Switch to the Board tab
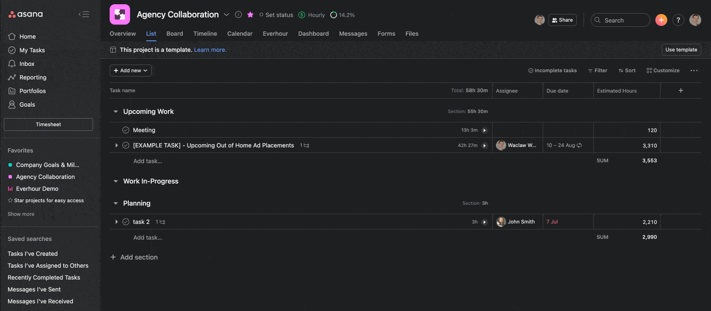The height and width of the screenshot is (311, 711). click(x=175, y=34)
